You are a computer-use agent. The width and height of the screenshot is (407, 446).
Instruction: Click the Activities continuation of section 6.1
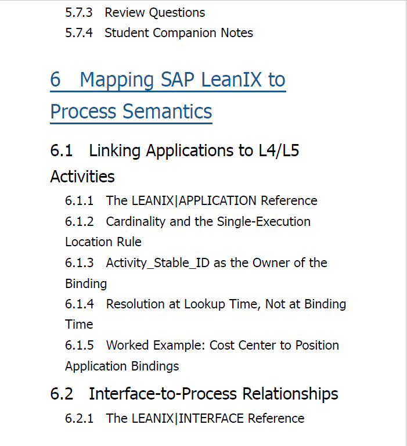82,177
